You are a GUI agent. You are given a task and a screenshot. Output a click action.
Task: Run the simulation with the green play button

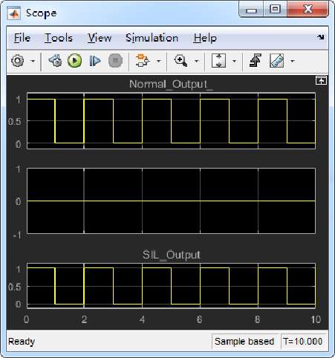click(74, 61)
